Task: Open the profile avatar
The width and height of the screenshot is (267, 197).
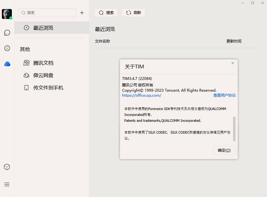Action: (7, 14)
